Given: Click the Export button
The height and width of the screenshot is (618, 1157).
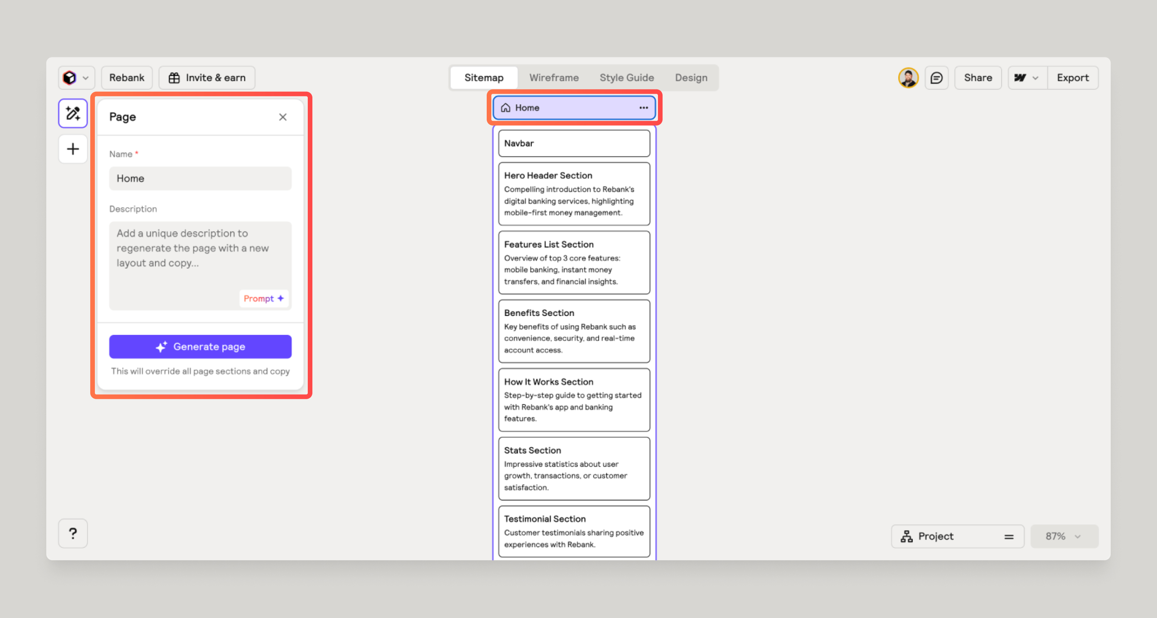Looking at the screenshot, I should (x=1072, y=78).
